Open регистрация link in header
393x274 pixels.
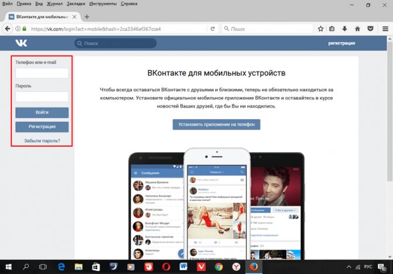[x=341, y=43]
